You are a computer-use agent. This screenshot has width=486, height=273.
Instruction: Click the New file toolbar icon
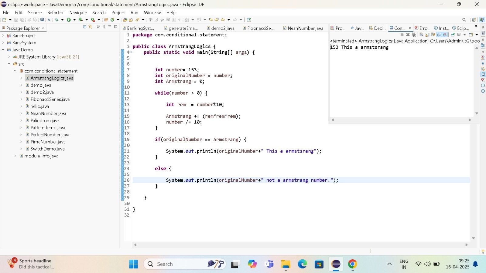point(4,20)
